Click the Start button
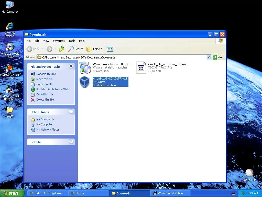 pyautogui.click(x=12, y=193)
